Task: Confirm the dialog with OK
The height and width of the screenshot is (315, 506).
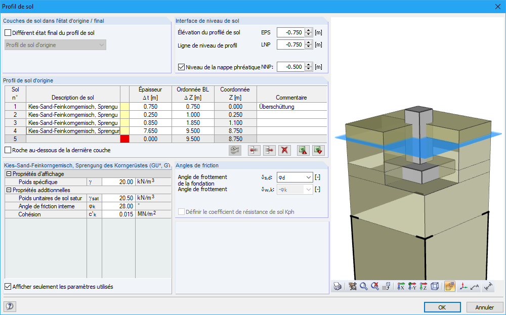Action: (442, 307)
